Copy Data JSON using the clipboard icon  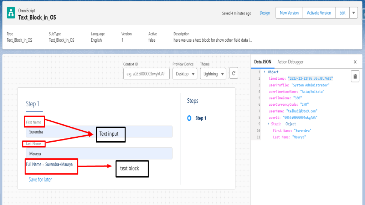[x=355, y=76]
